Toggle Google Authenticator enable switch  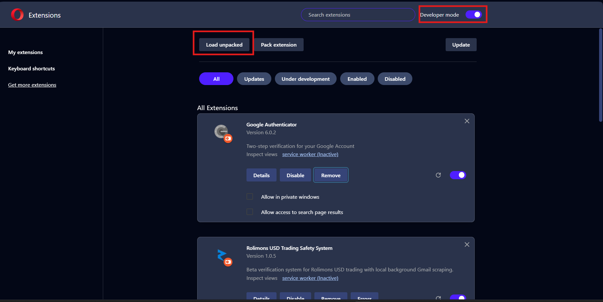458,175
